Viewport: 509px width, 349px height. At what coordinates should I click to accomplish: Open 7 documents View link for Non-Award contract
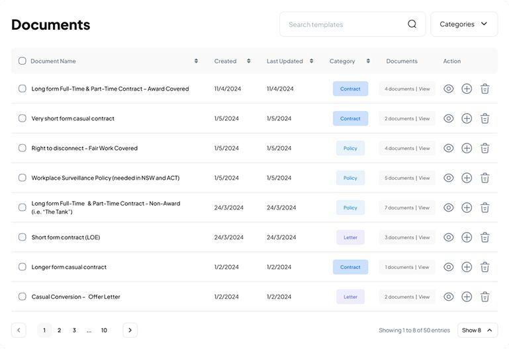[x=424, y=208]
